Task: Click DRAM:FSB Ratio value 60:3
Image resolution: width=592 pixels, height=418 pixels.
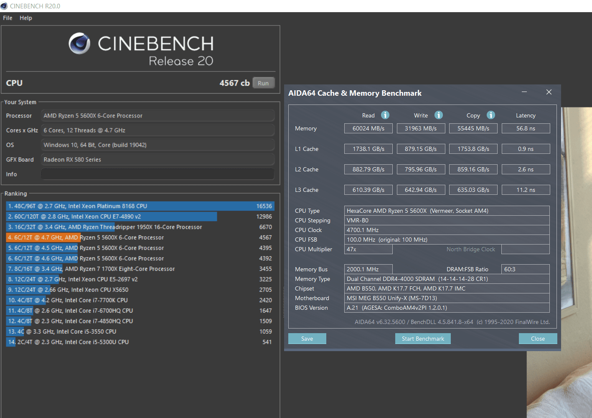Action: pos(526,269)
